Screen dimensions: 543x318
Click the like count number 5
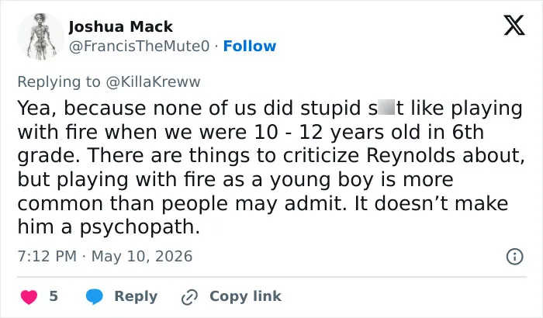point(54,296)
